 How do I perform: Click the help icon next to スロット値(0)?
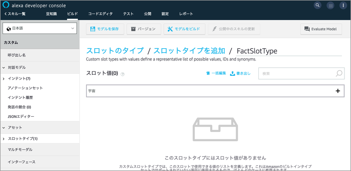click(122, 74)
